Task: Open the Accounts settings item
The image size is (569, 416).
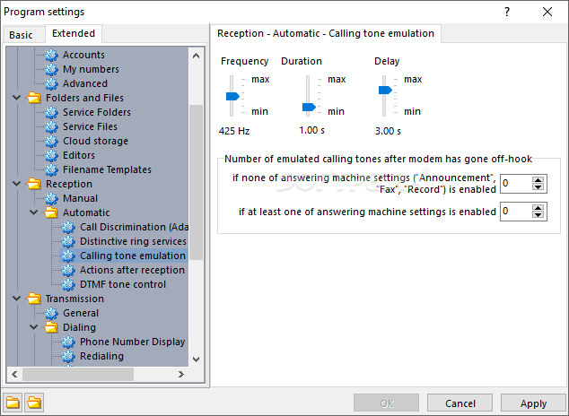Action: click(83, 55)
